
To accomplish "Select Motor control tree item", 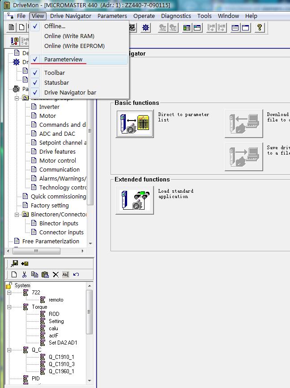I will 58,160.
